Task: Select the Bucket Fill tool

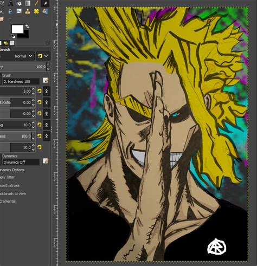Action: point(19,3)
